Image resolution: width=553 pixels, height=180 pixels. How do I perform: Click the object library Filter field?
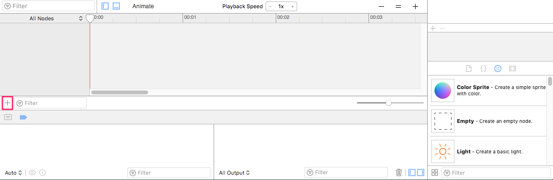point(496,173)
